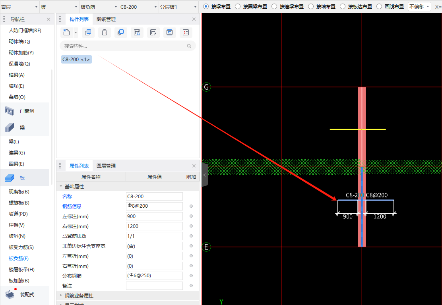The width and height of the screenshot is (442, 305).
Task: Collapse the 基础属性 section
Action: point(61,186)
